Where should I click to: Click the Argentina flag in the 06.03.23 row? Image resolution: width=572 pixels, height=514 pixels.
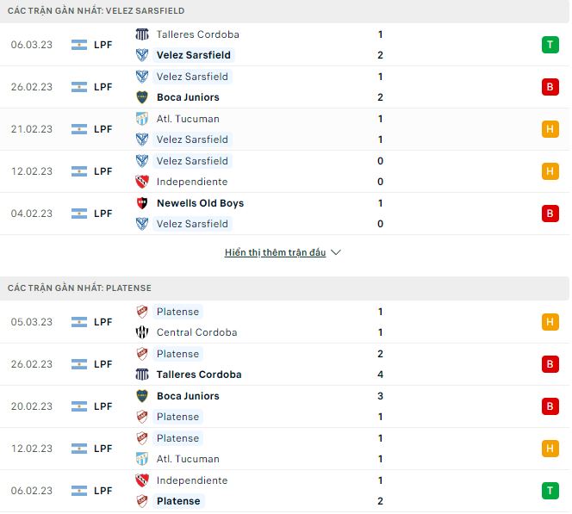point(79,45)
